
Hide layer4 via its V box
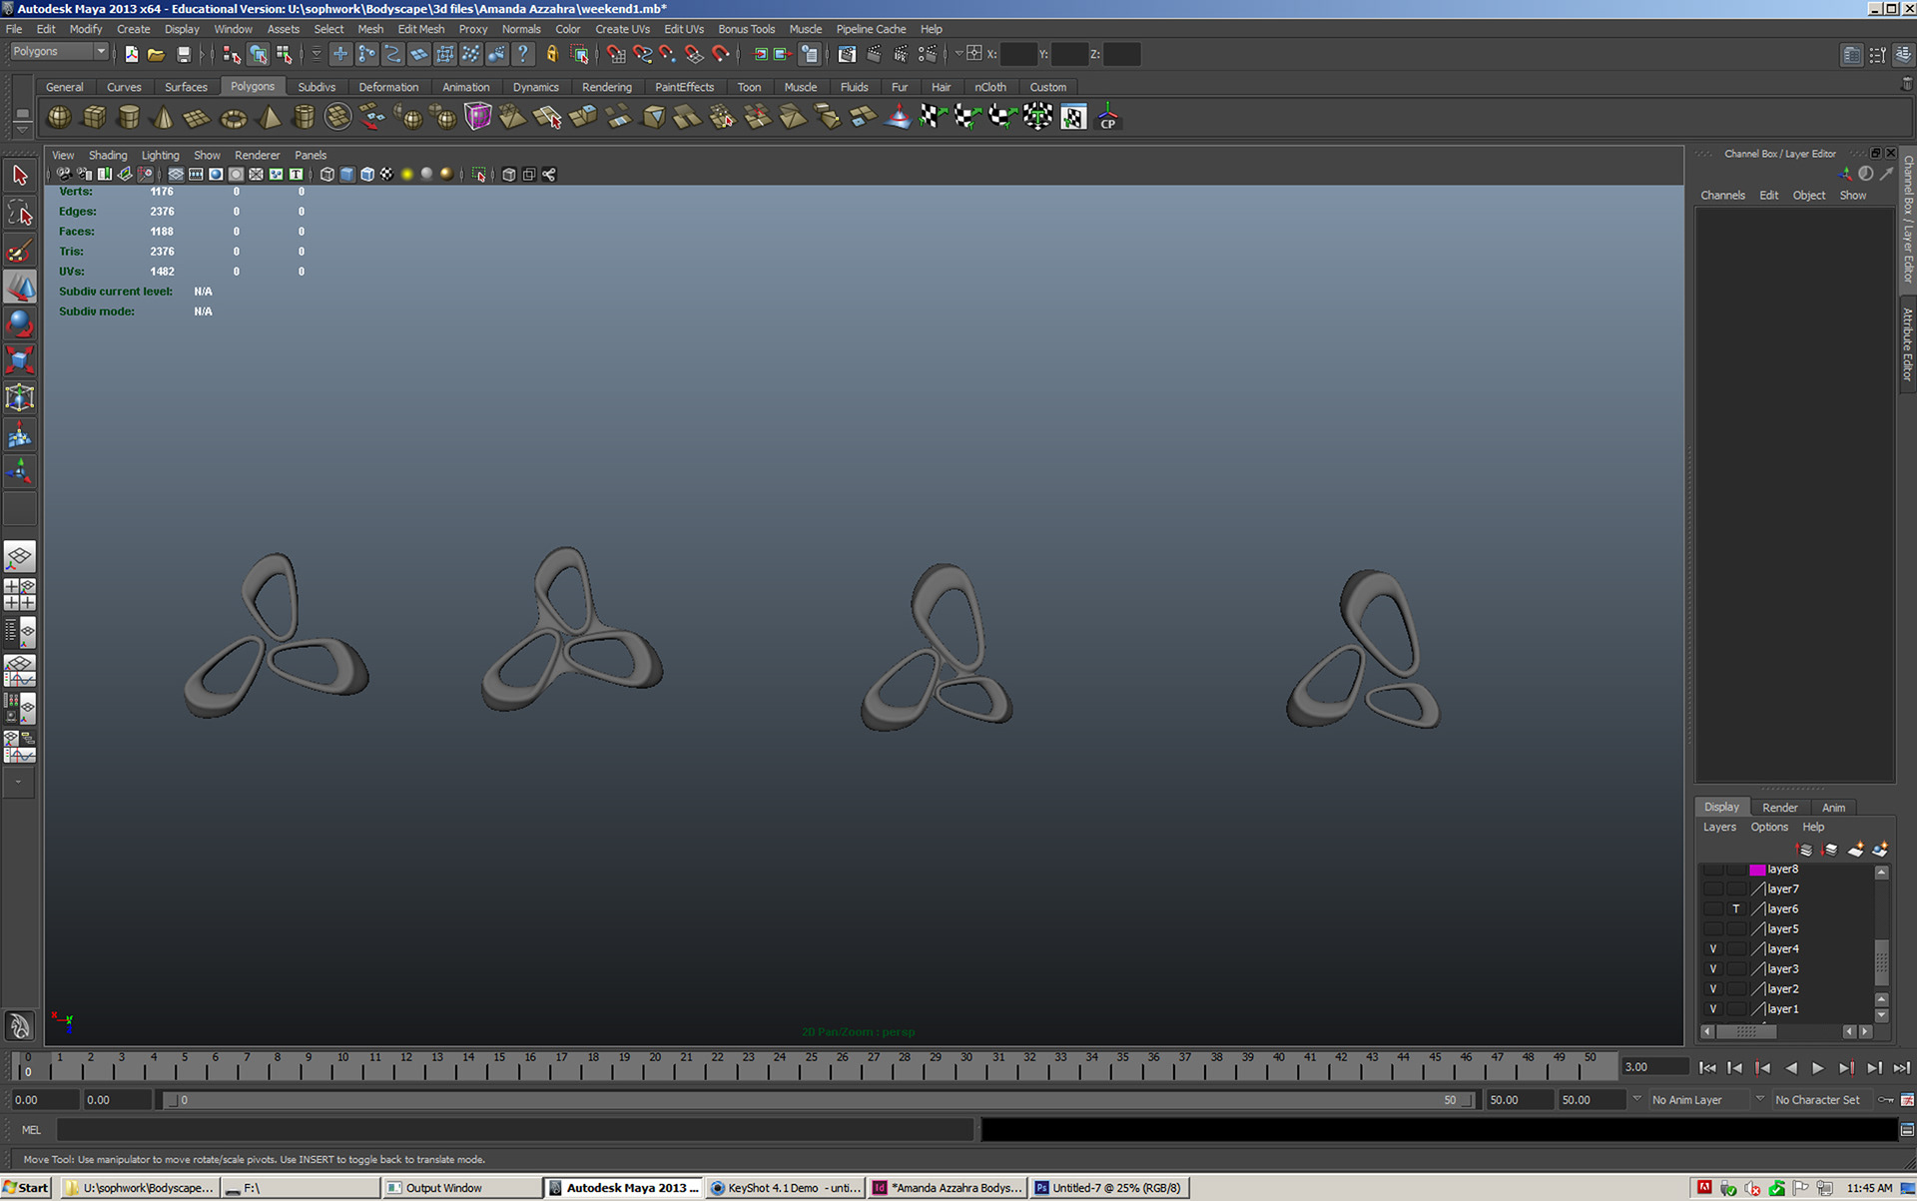point(1713,949)
